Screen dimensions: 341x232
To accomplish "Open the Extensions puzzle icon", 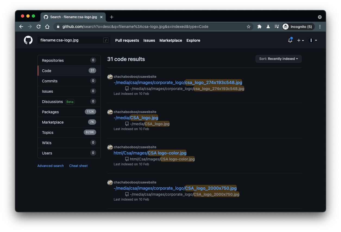I will [x=259, y=27].
